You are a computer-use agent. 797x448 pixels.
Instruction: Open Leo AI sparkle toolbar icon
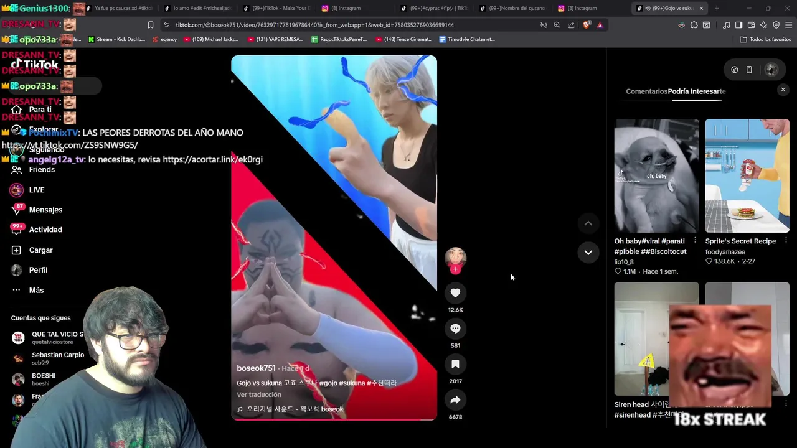(763, 25)
